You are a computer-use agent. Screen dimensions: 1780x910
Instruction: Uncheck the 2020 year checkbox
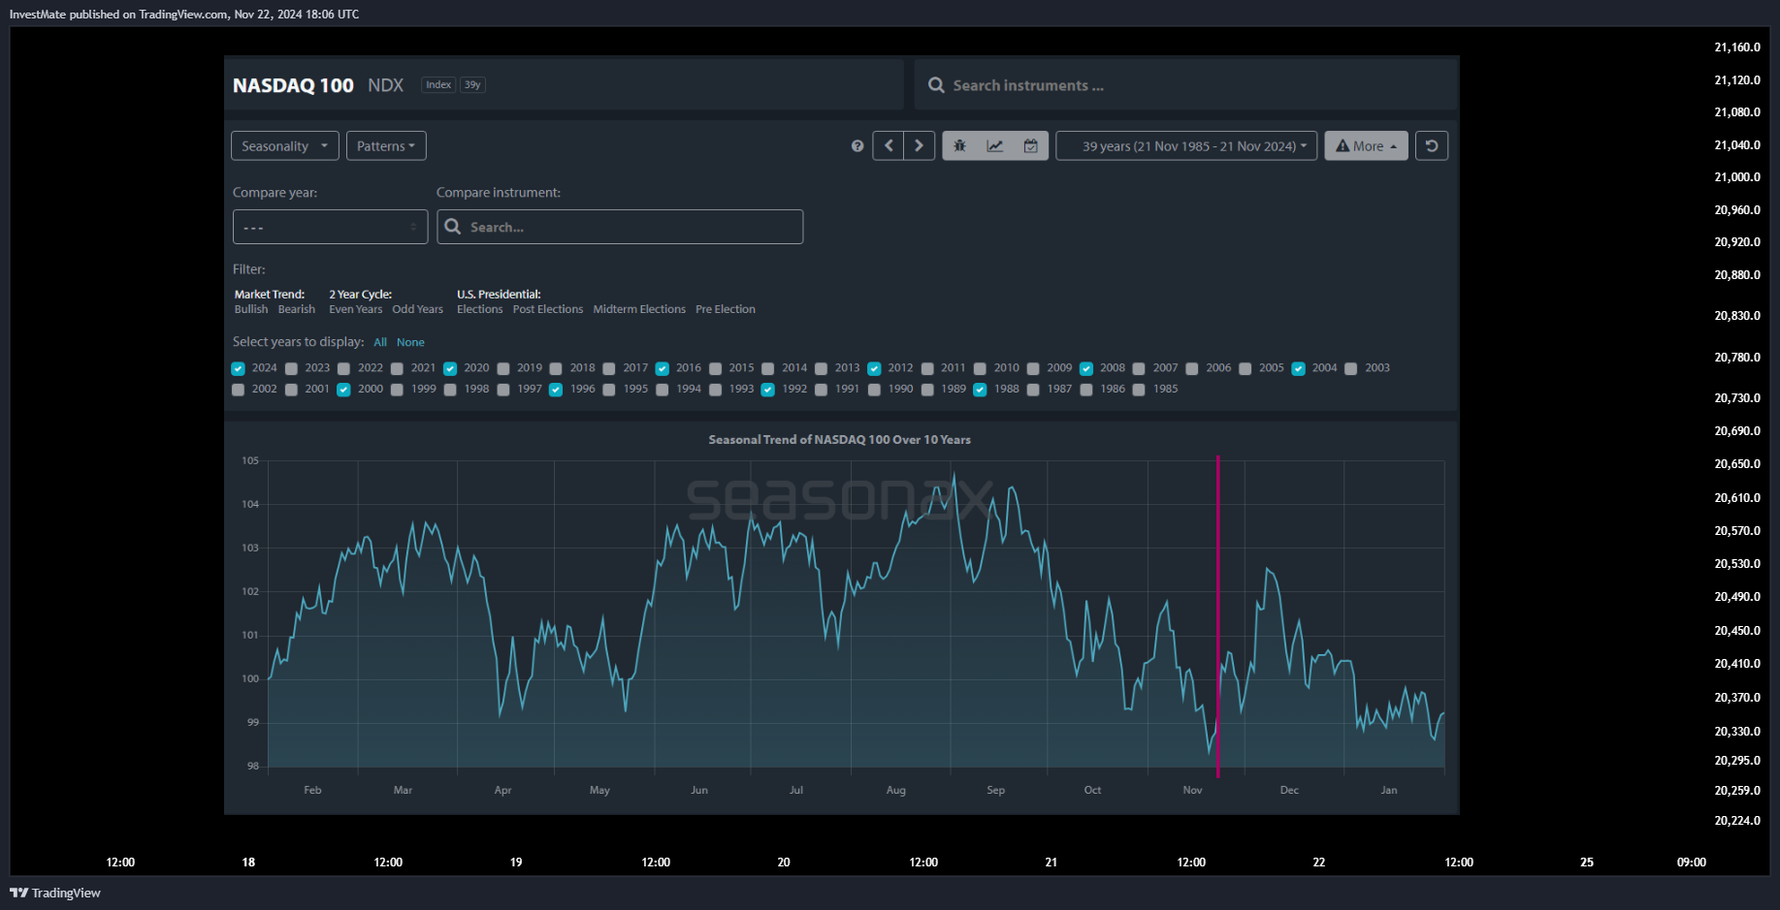(x=450, y=368)
